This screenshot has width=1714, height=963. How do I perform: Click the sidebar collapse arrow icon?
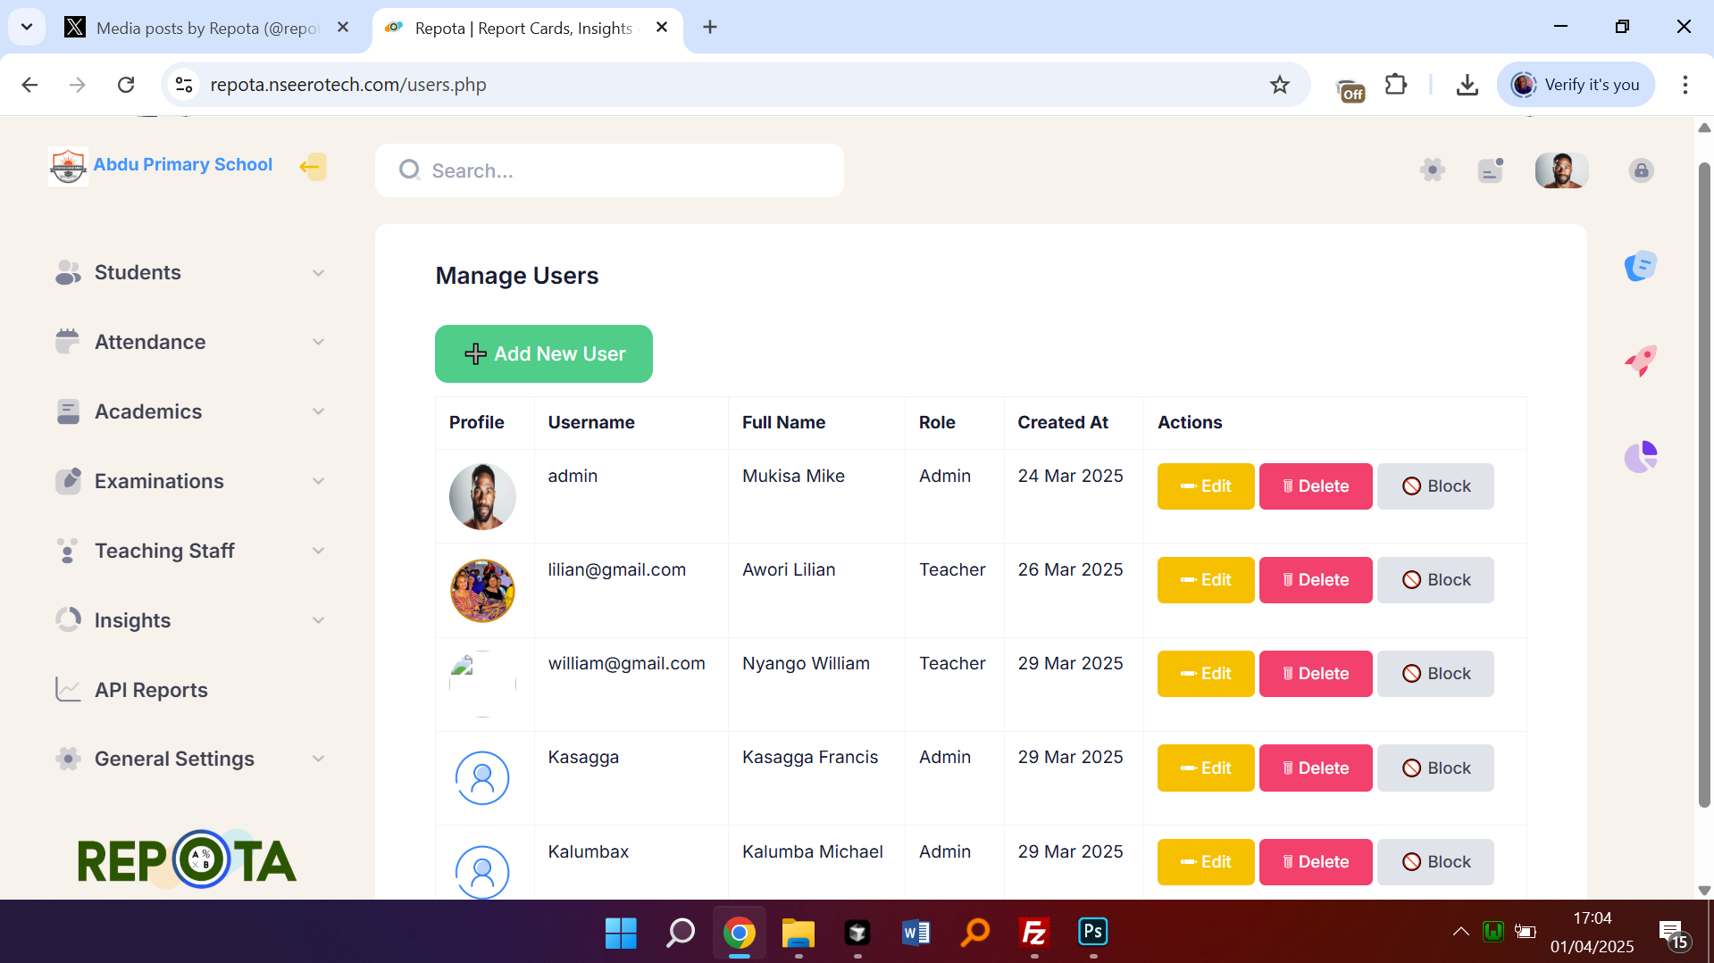[x=312, y=167]
